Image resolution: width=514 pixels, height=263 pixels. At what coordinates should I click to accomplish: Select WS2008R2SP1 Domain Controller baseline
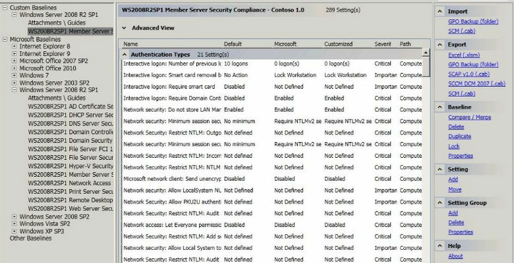tap(71, 131)
